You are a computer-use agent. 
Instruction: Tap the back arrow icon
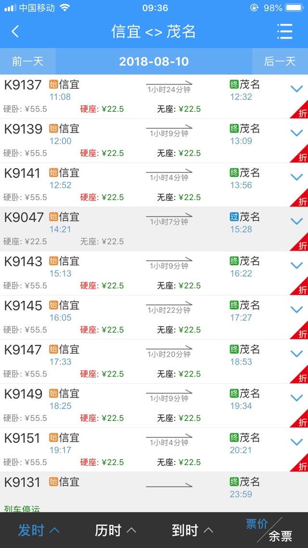15,31
